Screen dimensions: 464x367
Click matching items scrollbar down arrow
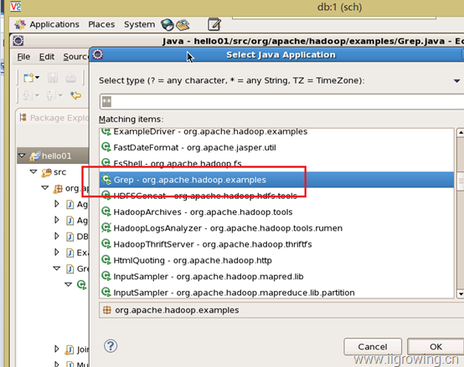click(461, 293)
